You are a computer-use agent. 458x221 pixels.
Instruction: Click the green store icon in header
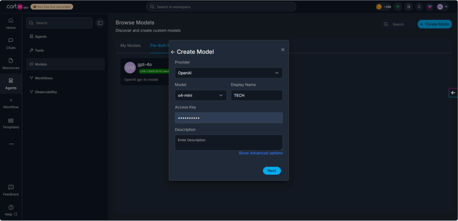click(x=398, y=7)
